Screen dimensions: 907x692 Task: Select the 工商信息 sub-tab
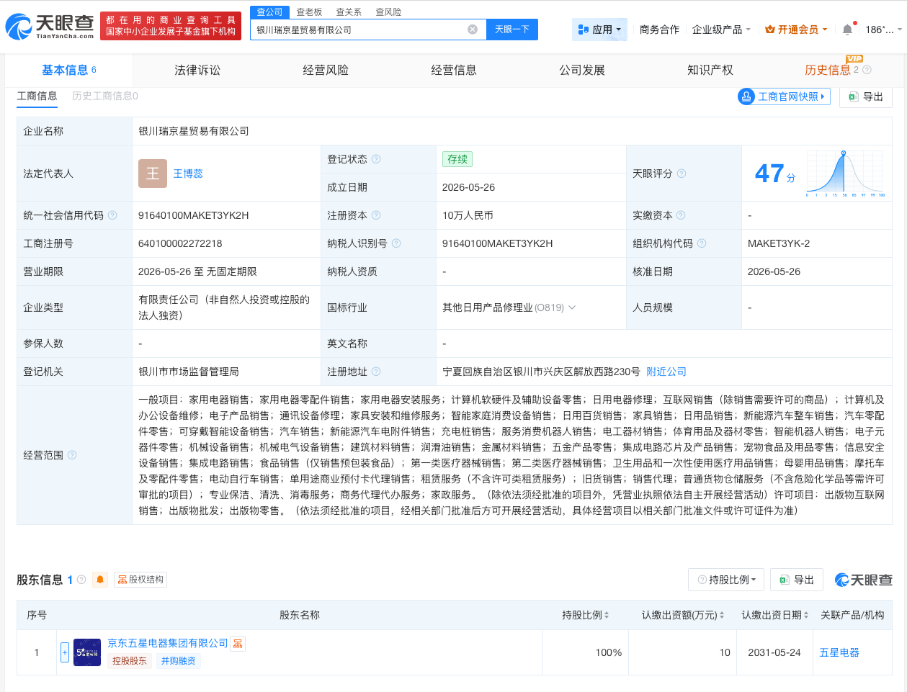tap(37, 96)
